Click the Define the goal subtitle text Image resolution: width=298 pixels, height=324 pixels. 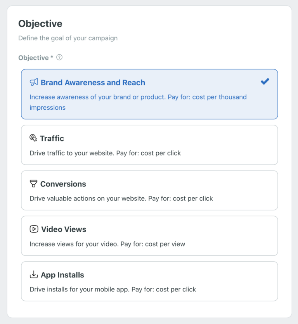click(68, 38)
